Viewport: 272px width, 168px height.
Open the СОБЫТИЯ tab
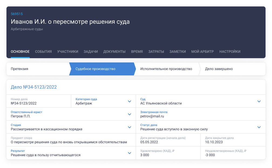pos(43,52)
